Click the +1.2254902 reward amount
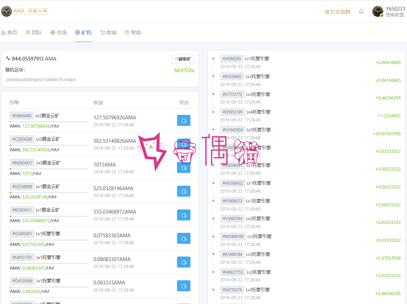The height and width of the screenshot is (304, 407). [389, 116]
